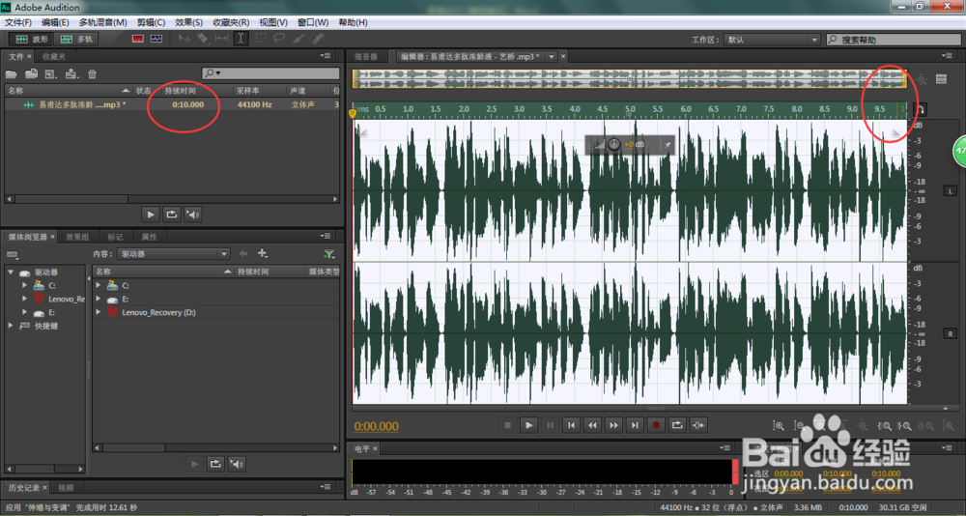Viewport: 966px width, 516px height.
Task: Open the workspace 默认 dropdown
Action: (772, 40)
